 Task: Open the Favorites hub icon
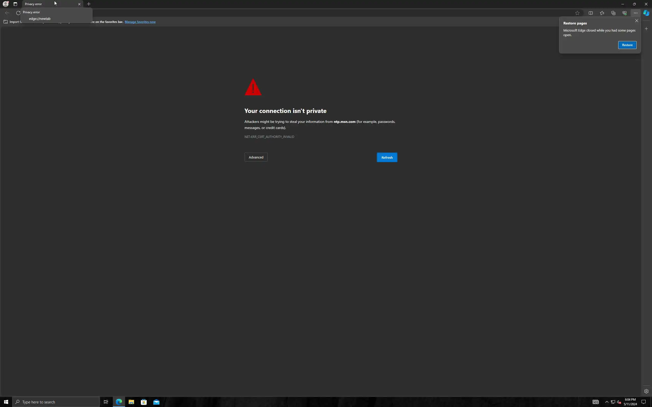point(602,13)
